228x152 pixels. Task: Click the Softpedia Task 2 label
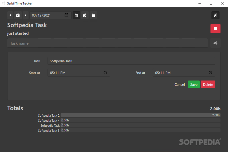click(x=49, y=115)
